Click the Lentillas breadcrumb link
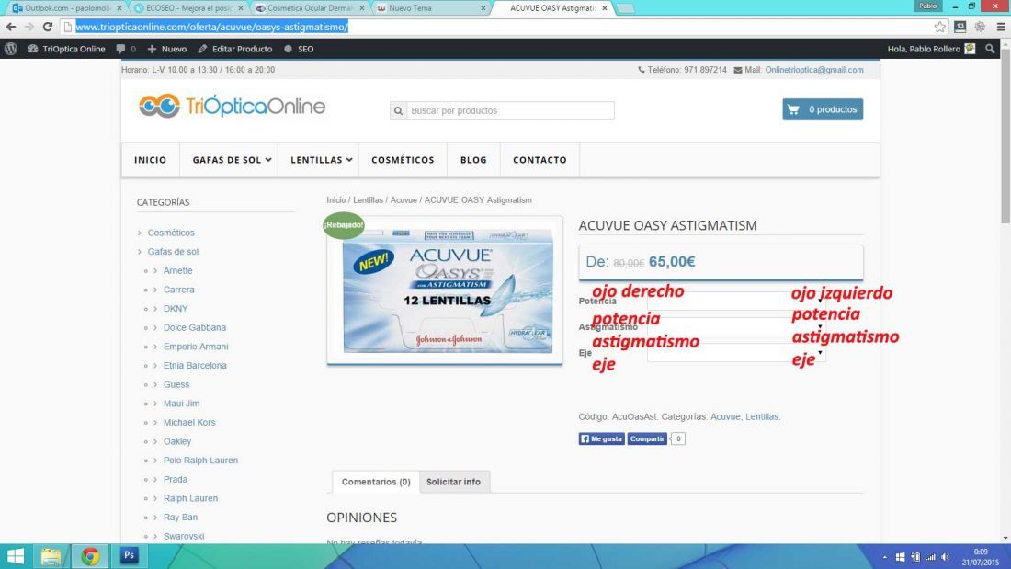 (x=368, y=200)
